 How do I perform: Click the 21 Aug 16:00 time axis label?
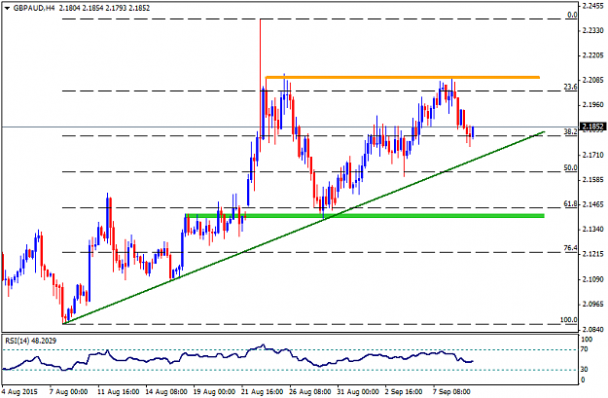click(x=262, y=392)
